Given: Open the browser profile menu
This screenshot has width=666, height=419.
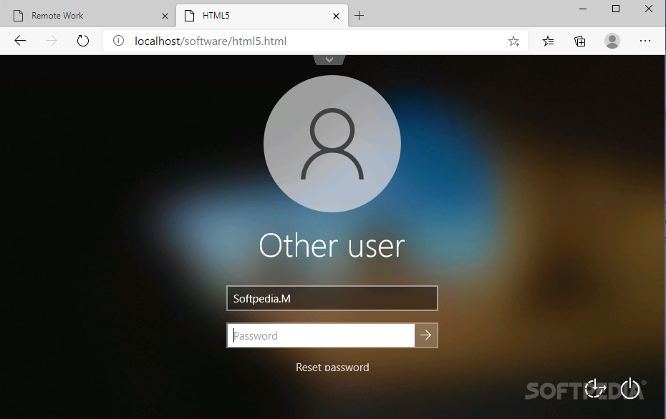Looking at the screenshot, I should [612, 41].
